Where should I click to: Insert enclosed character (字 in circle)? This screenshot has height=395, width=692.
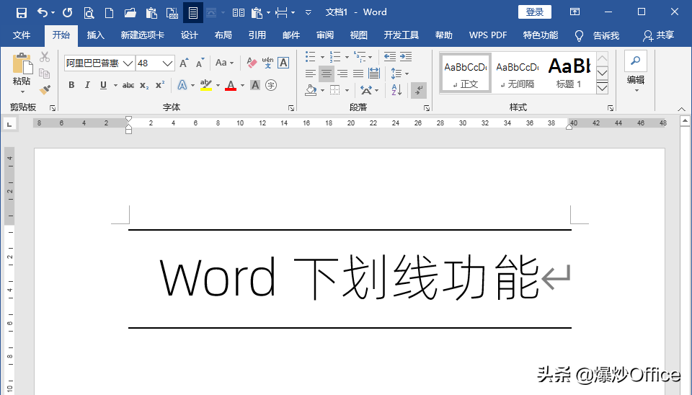point(271,85)
